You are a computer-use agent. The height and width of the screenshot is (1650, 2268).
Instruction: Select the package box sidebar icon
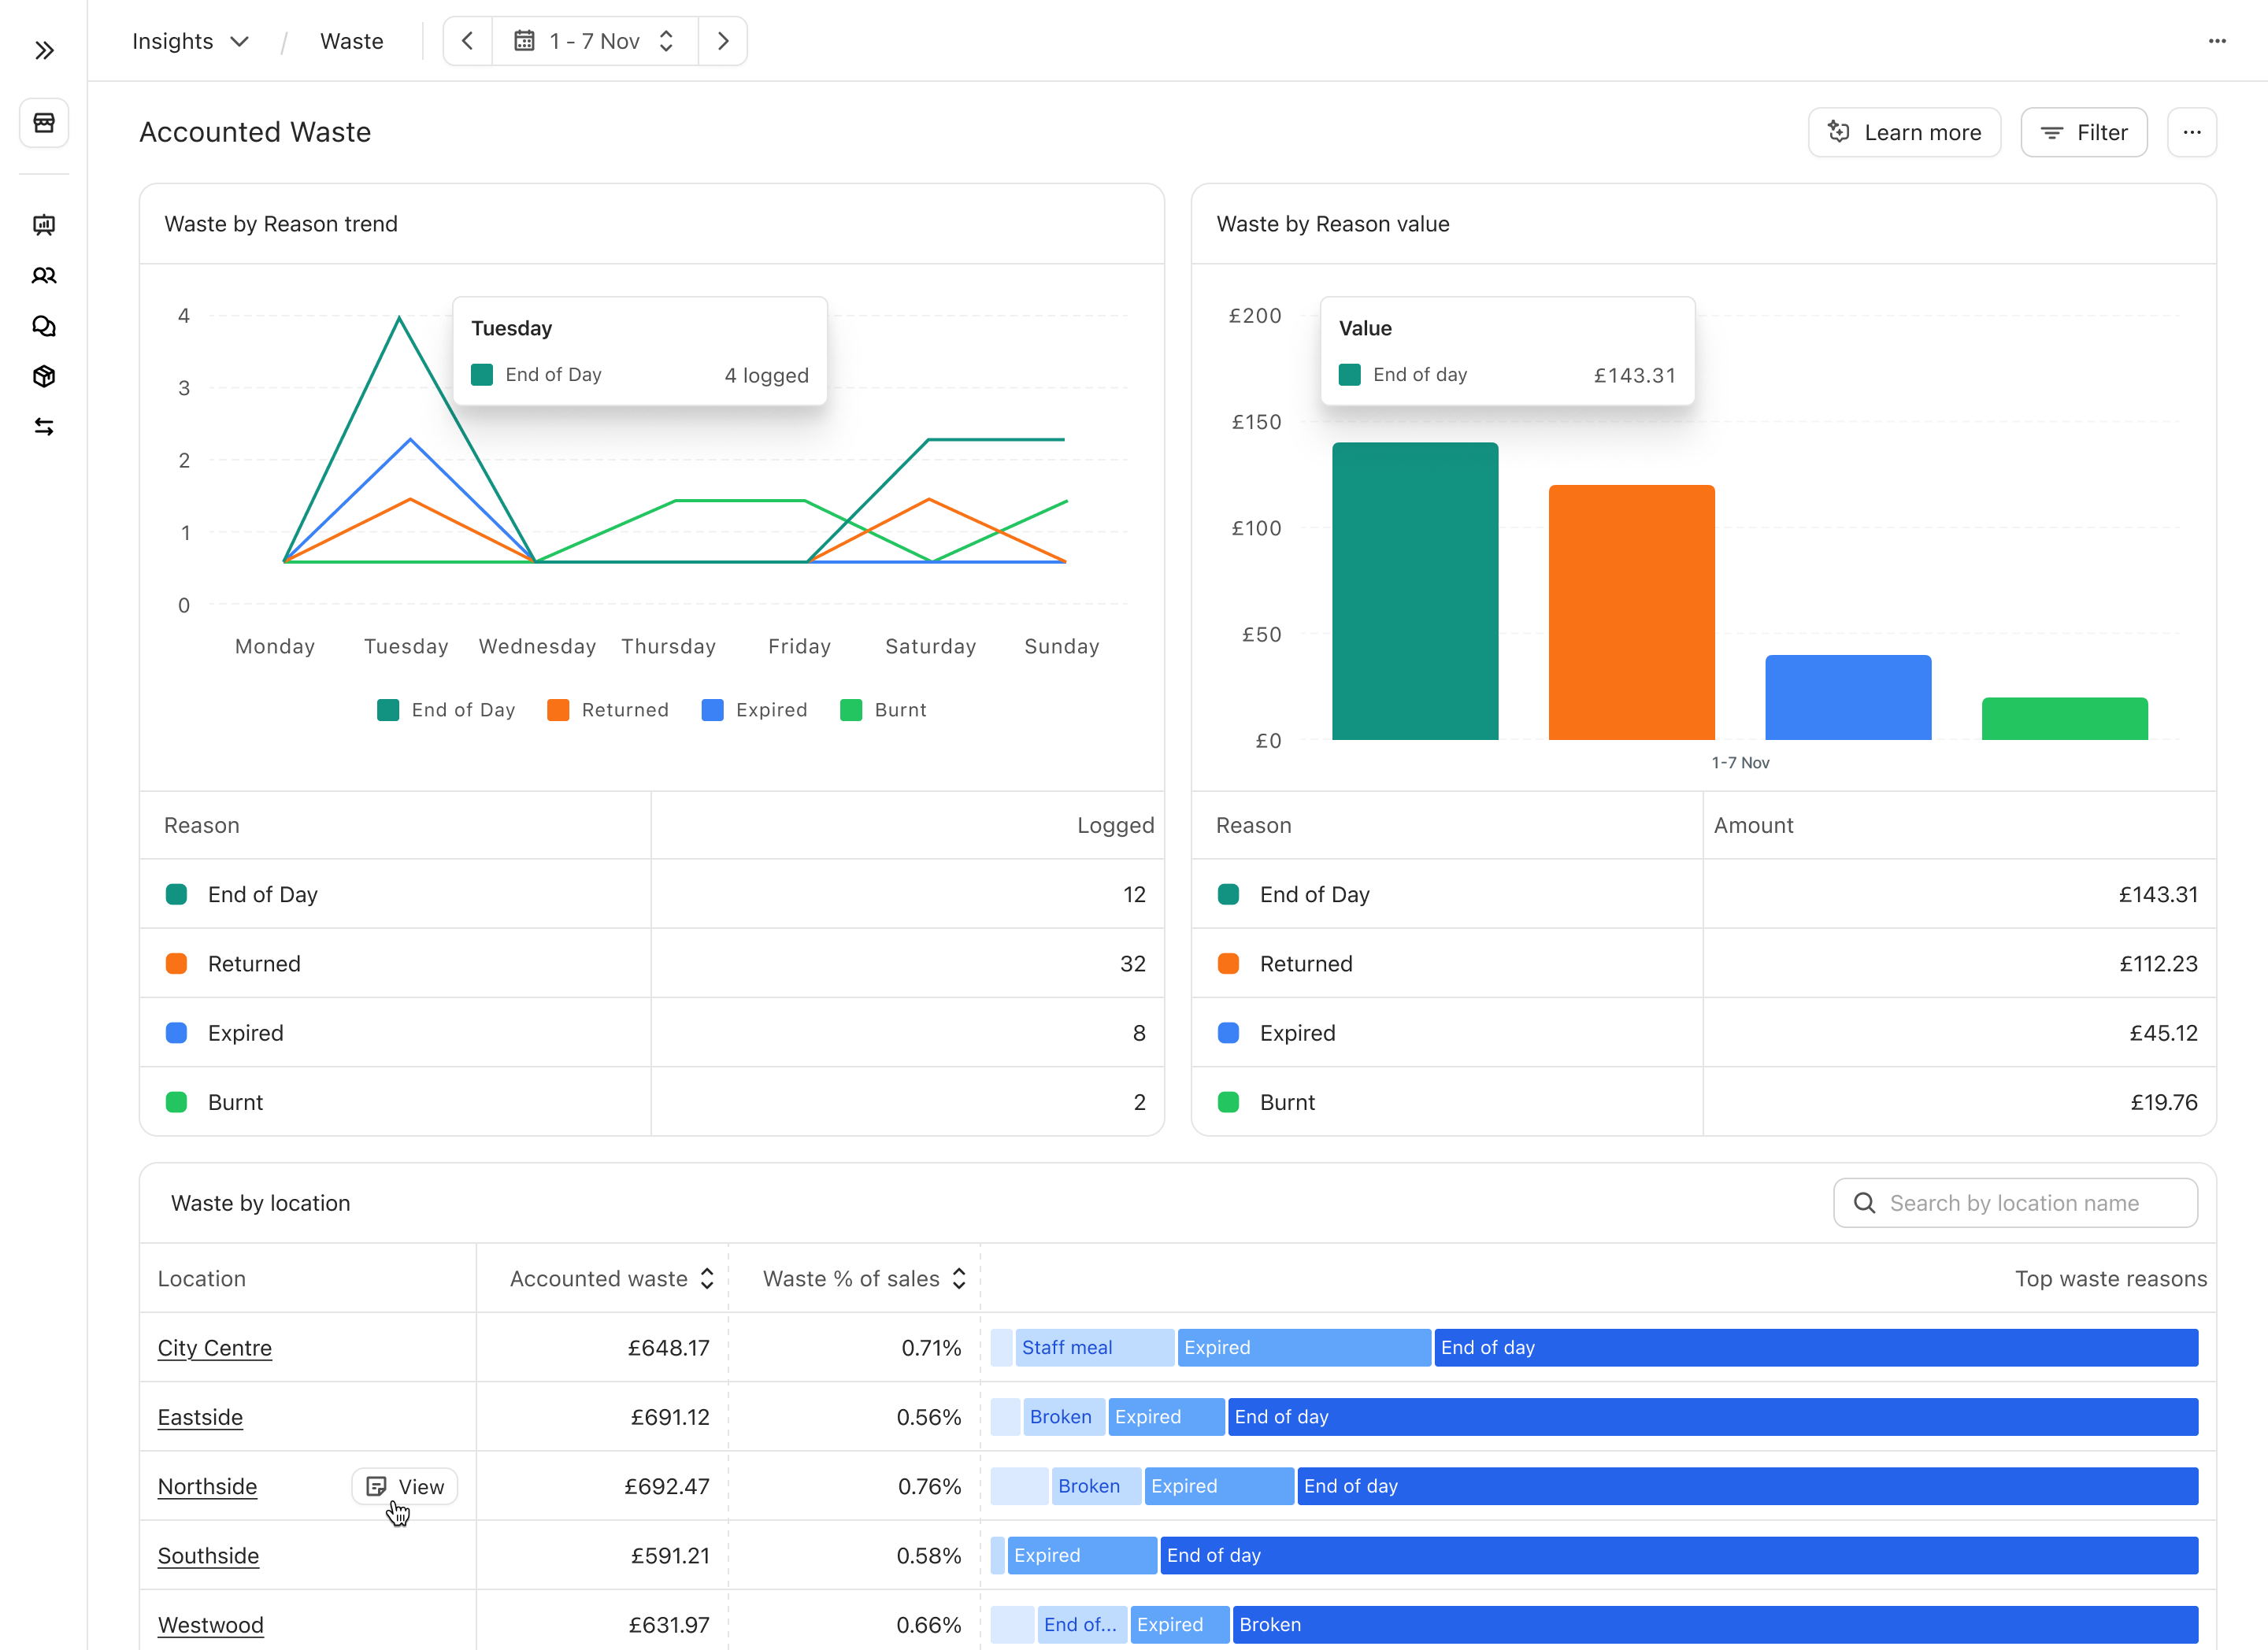click(44, 377)
